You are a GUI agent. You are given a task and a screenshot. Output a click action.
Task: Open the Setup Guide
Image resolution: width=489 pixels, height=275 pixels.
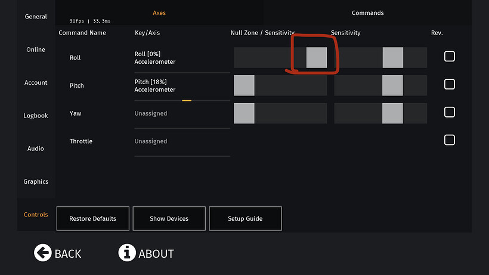click(x=245, y=218)
